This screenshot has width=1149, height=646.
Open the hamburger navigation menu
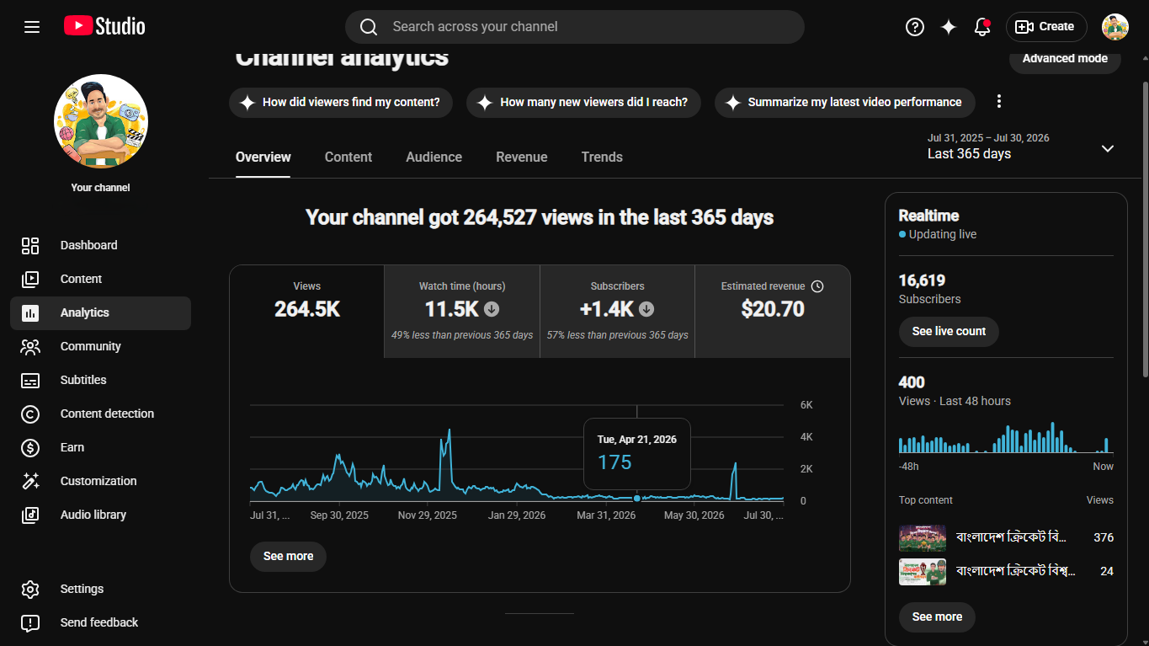[32, 27]
